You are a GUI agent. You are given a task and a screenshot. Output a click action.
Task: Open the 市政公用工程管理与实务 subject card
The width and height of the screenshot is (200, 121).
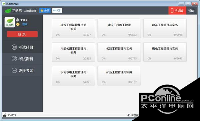click(73, 52)
